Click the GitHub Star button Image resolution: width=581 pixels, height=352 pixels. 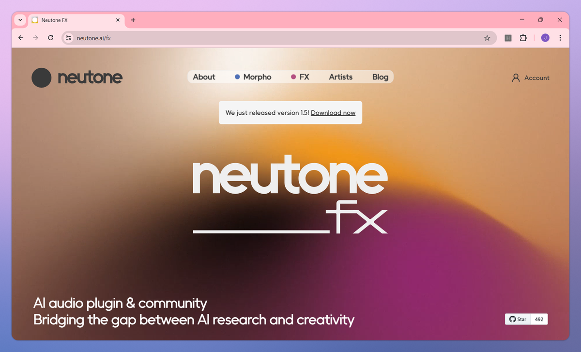pyautogui.click(x=518, y=319)
